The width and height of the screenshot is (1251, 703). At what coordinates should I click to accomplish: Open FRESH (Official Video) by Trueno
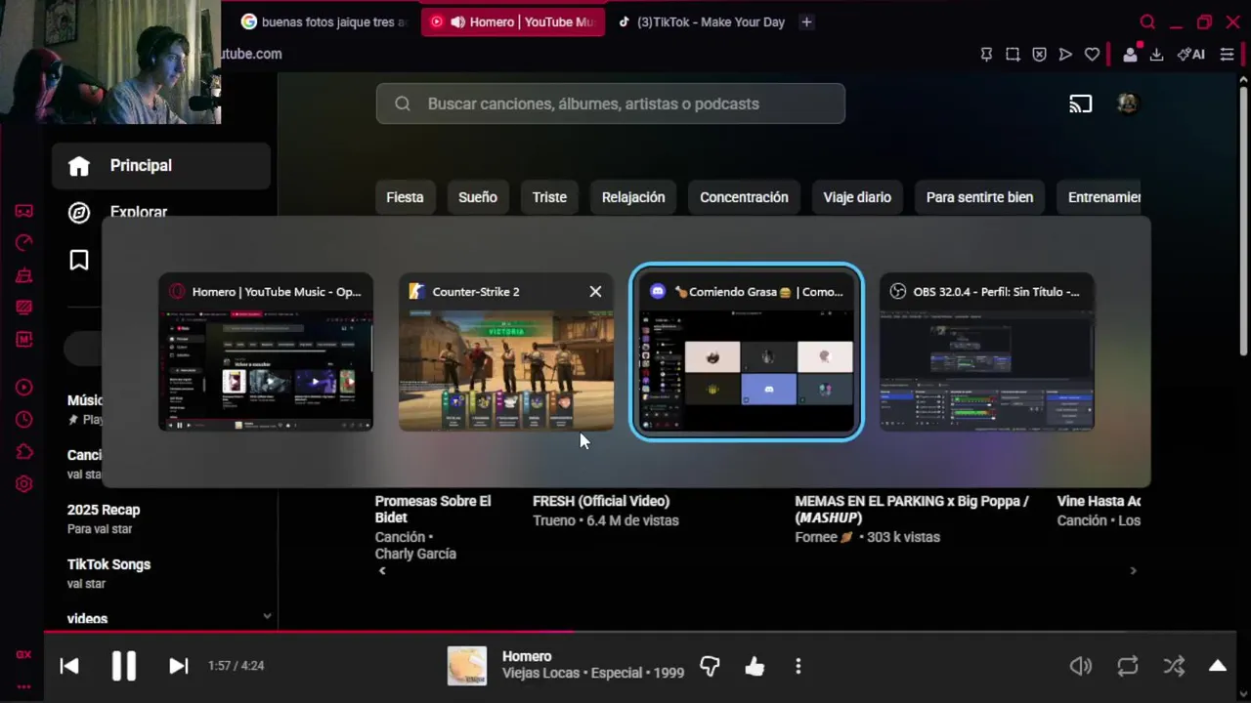[601, 501]
